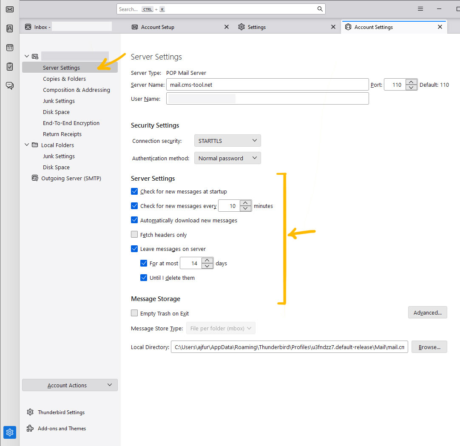Open the Mail space icon
Image resolution: width=460 pixels, height=446 pixels.
pos(9,9)
